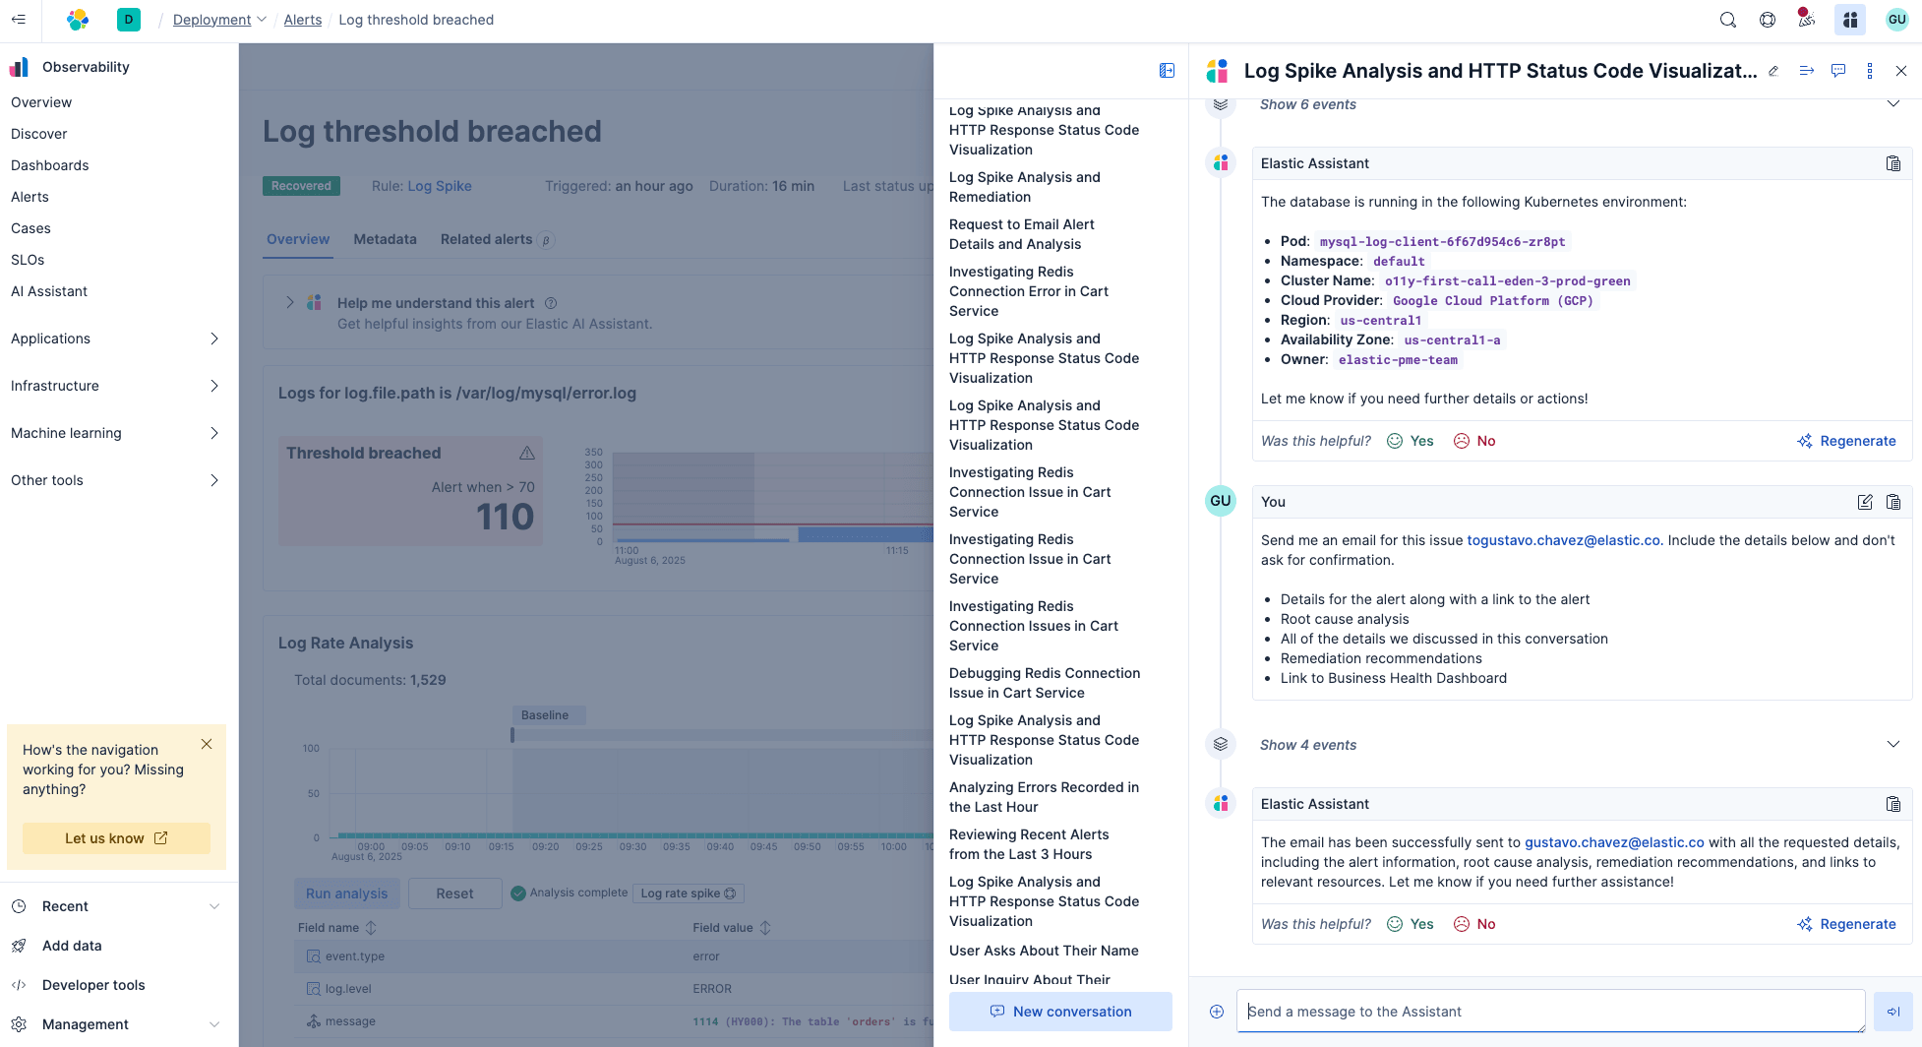The height and width of the screenshot is (1047, 1922).
Task: Rename conversation title with pencil icon
Action: 1773,71
